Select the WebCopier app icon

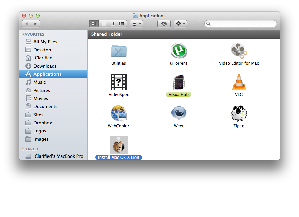(x=118, y=114)
